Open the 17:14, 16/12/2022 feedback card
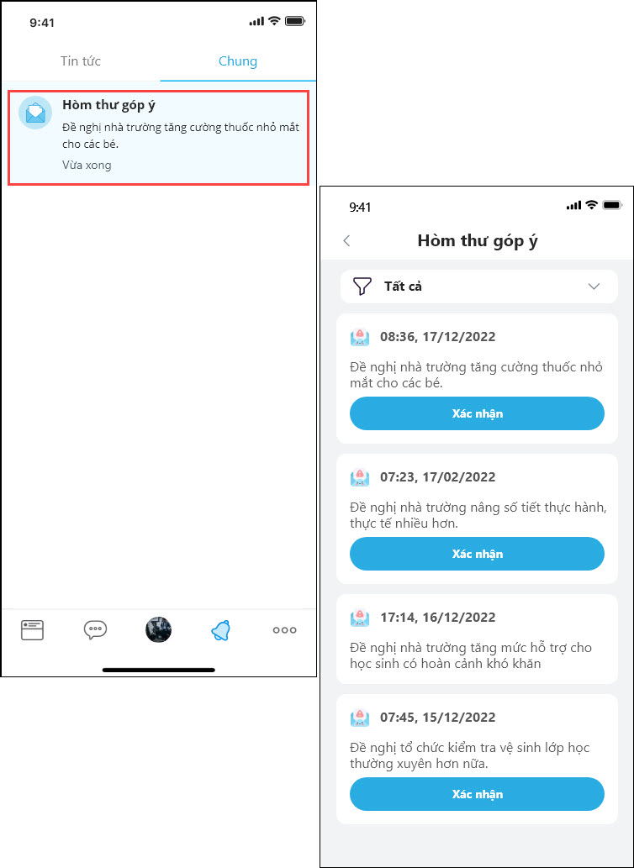The width and height of the screenshot is (634, 868). 477,639
